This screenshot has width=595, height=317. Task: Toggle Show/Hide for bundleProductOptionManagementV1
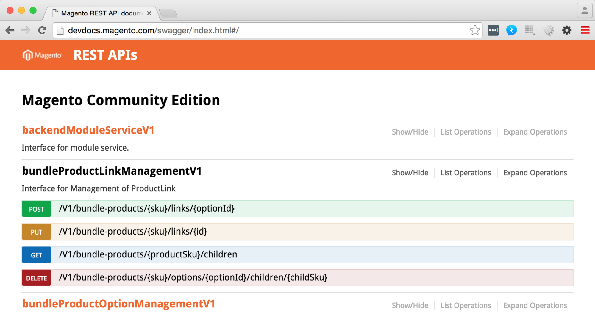click(410, 305)
